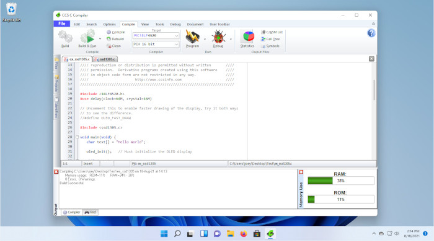The image size is (434, 241).
Task: Click the Rebuild button
Action: click(x=115, y=39)
